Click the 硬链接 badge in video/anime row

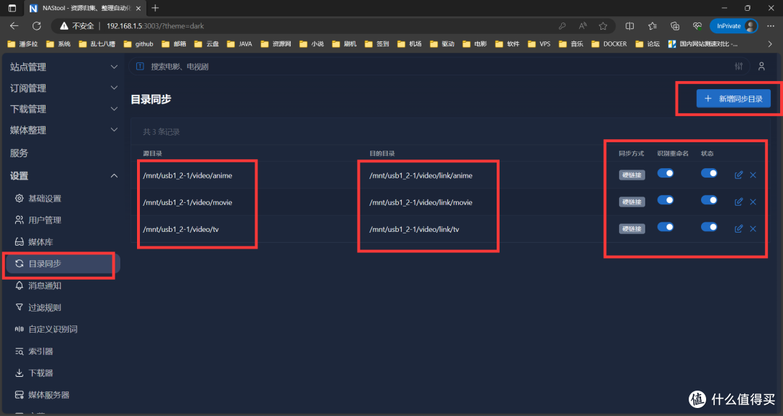(x=631, y=175)
